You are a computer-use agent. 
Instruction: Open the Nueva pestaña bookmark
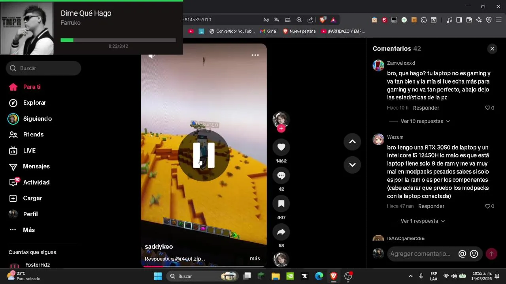(299, 31)
